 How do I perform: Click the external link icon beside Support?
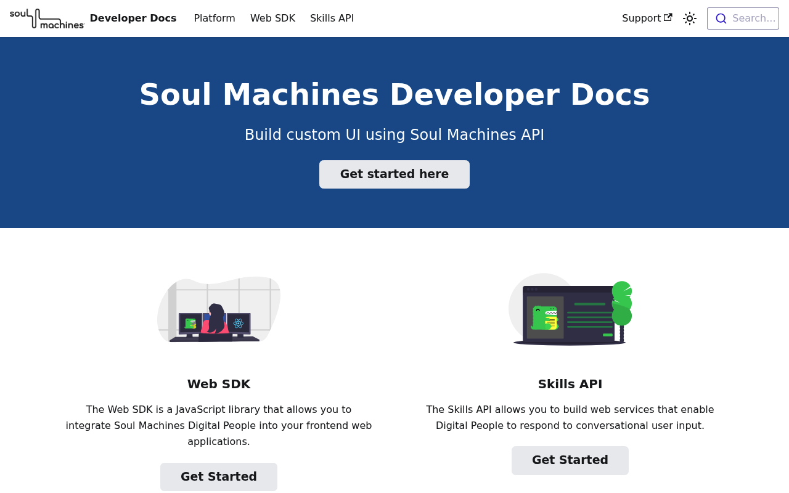click(668, 18)
